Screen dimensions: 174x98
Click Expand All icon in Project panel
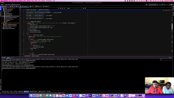(x=12, y=7)
